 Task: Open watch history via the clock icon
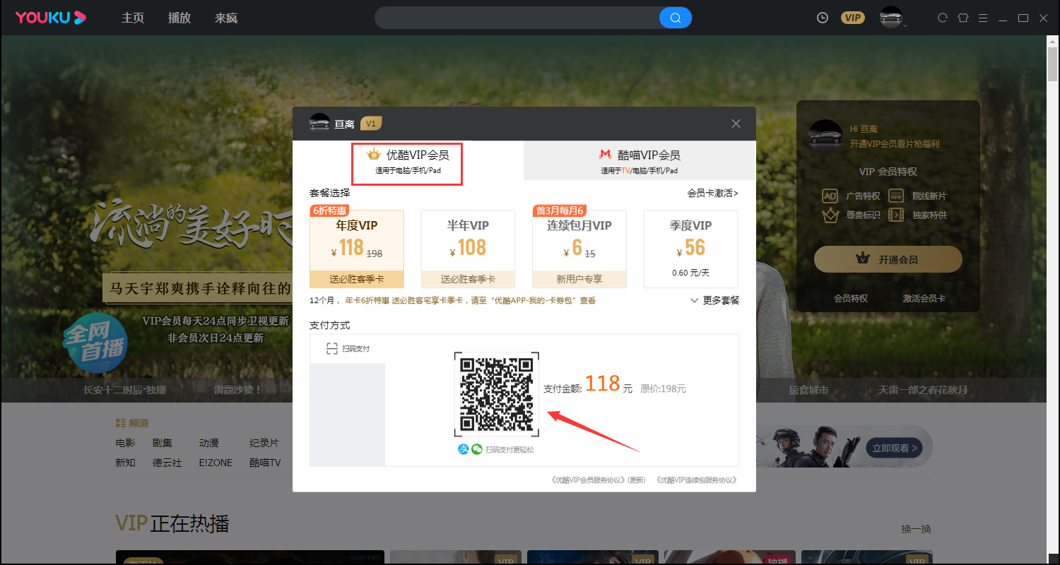tap(822, 18)
